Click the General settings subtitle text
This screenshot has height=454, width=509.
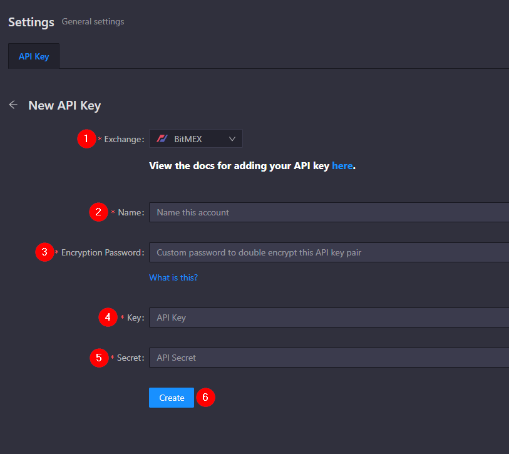(x=93, y=21)
